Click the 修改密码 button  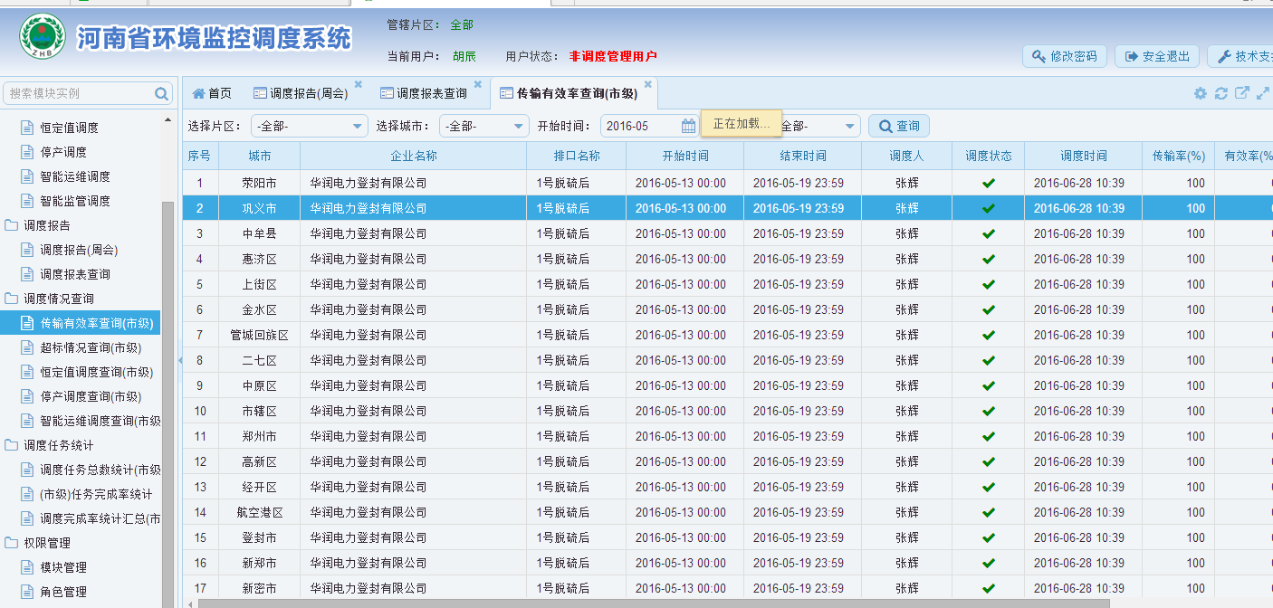1065,56
